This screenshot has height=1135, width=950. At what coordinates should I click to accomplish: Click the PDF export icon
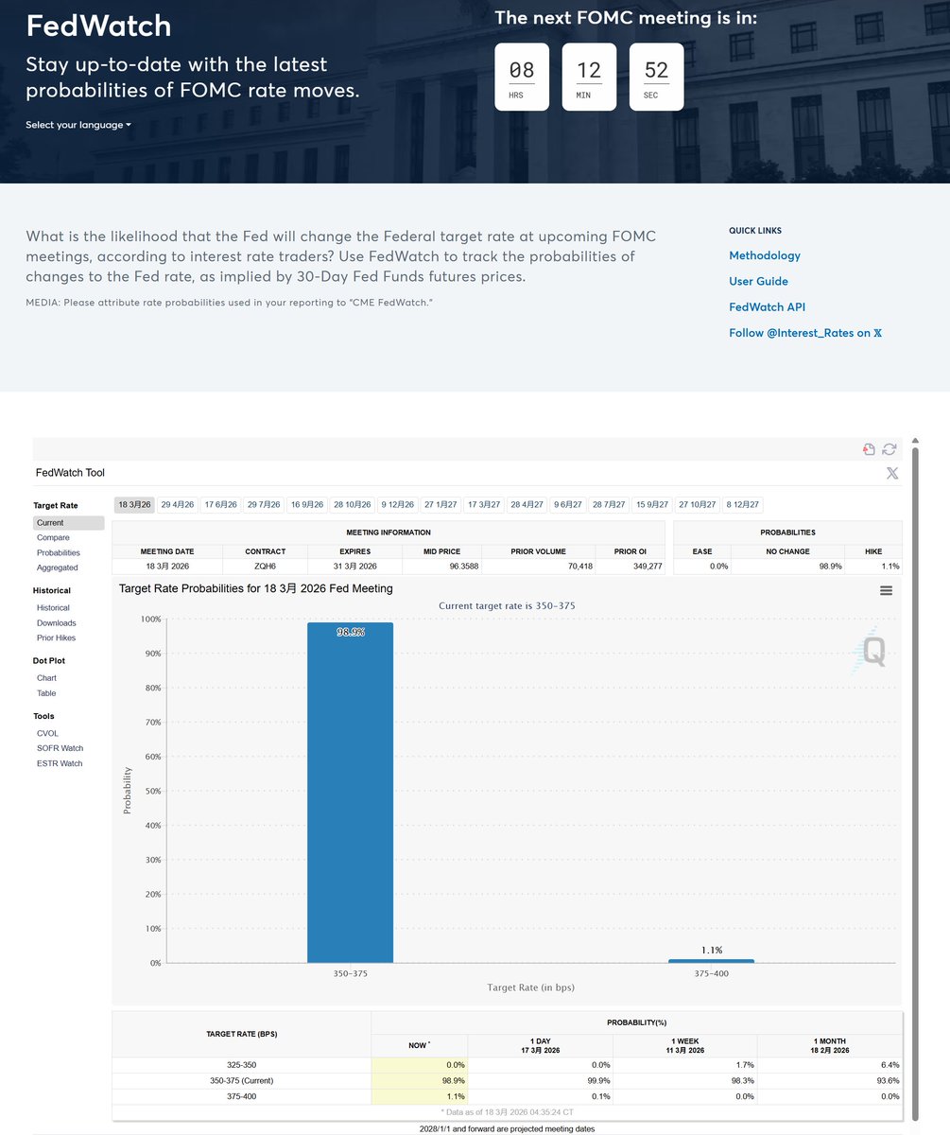(x=869, y=449)
